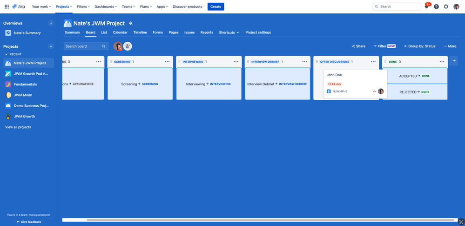This screenshot has height=226, width=465.
Task: Click the Interviewing column drag handle
Action: pos(179,62)
